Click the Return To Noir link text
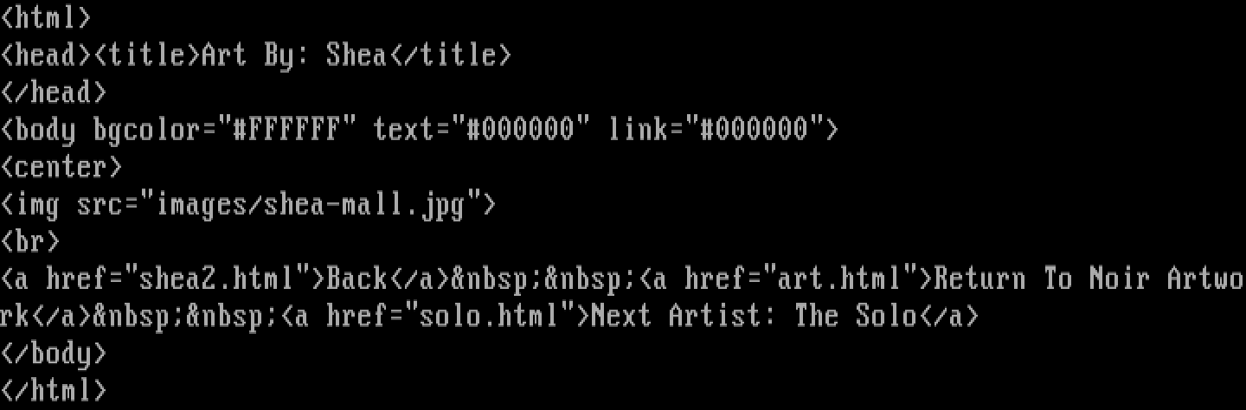The height and width of the screenshot is (410, 1246). [1042, 278]
